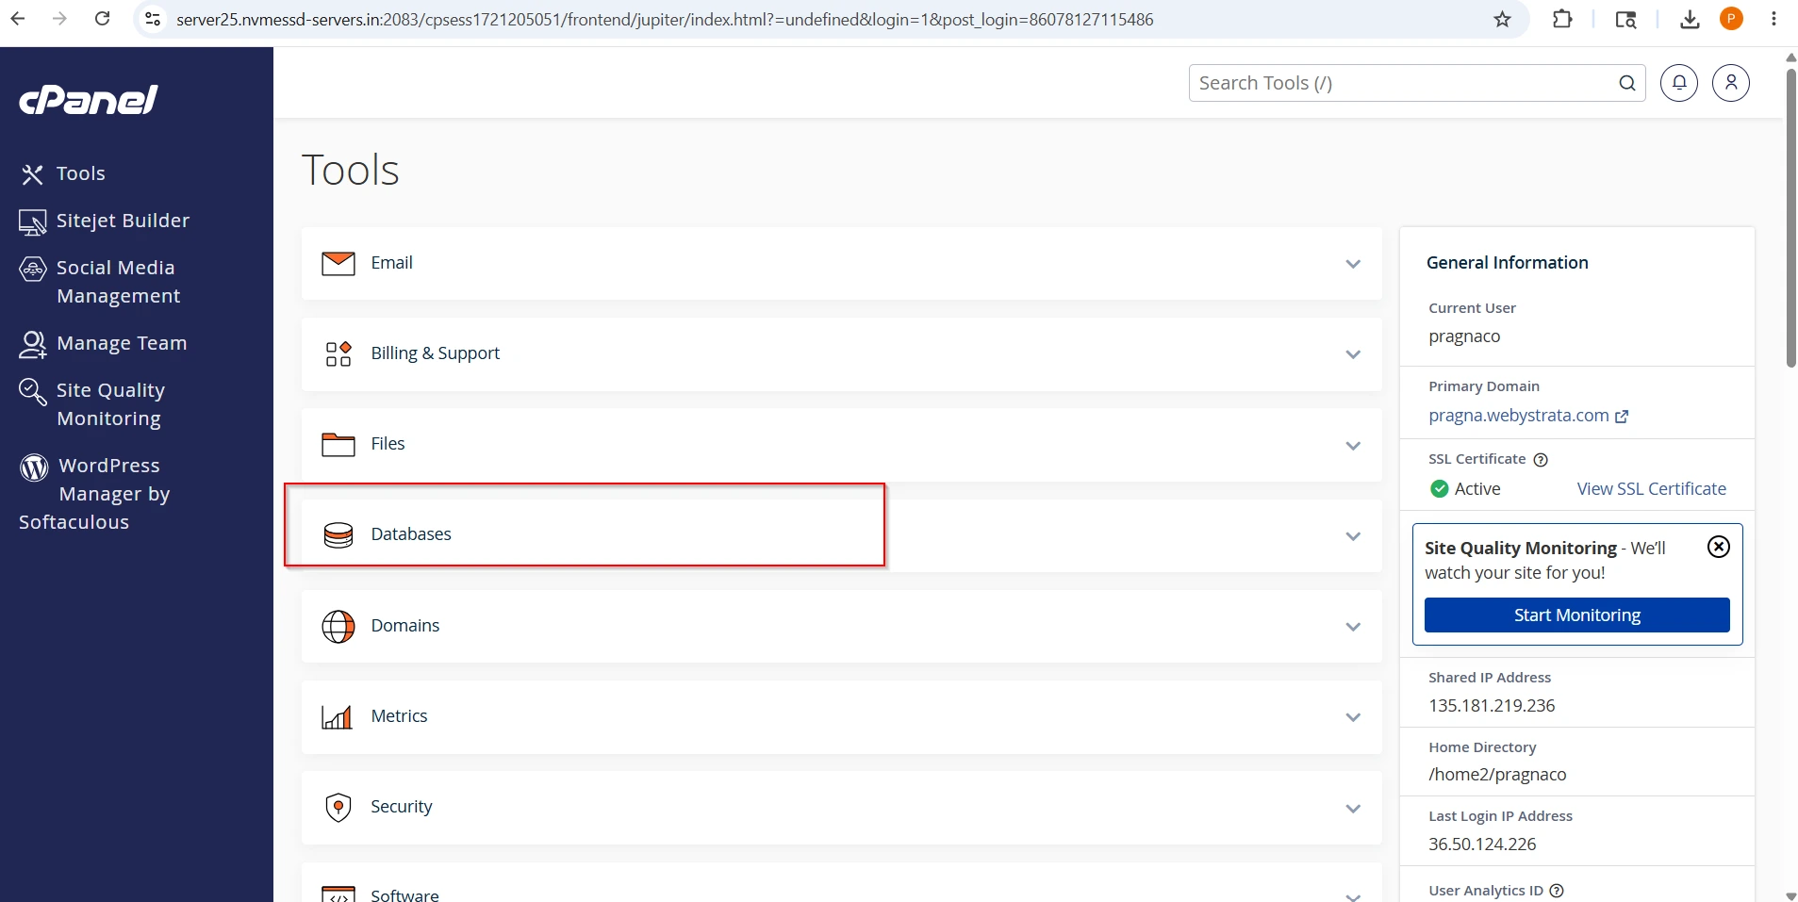Click the WordPress logo icon
The width and height of the screenshot is (1798, 902).
34,467
